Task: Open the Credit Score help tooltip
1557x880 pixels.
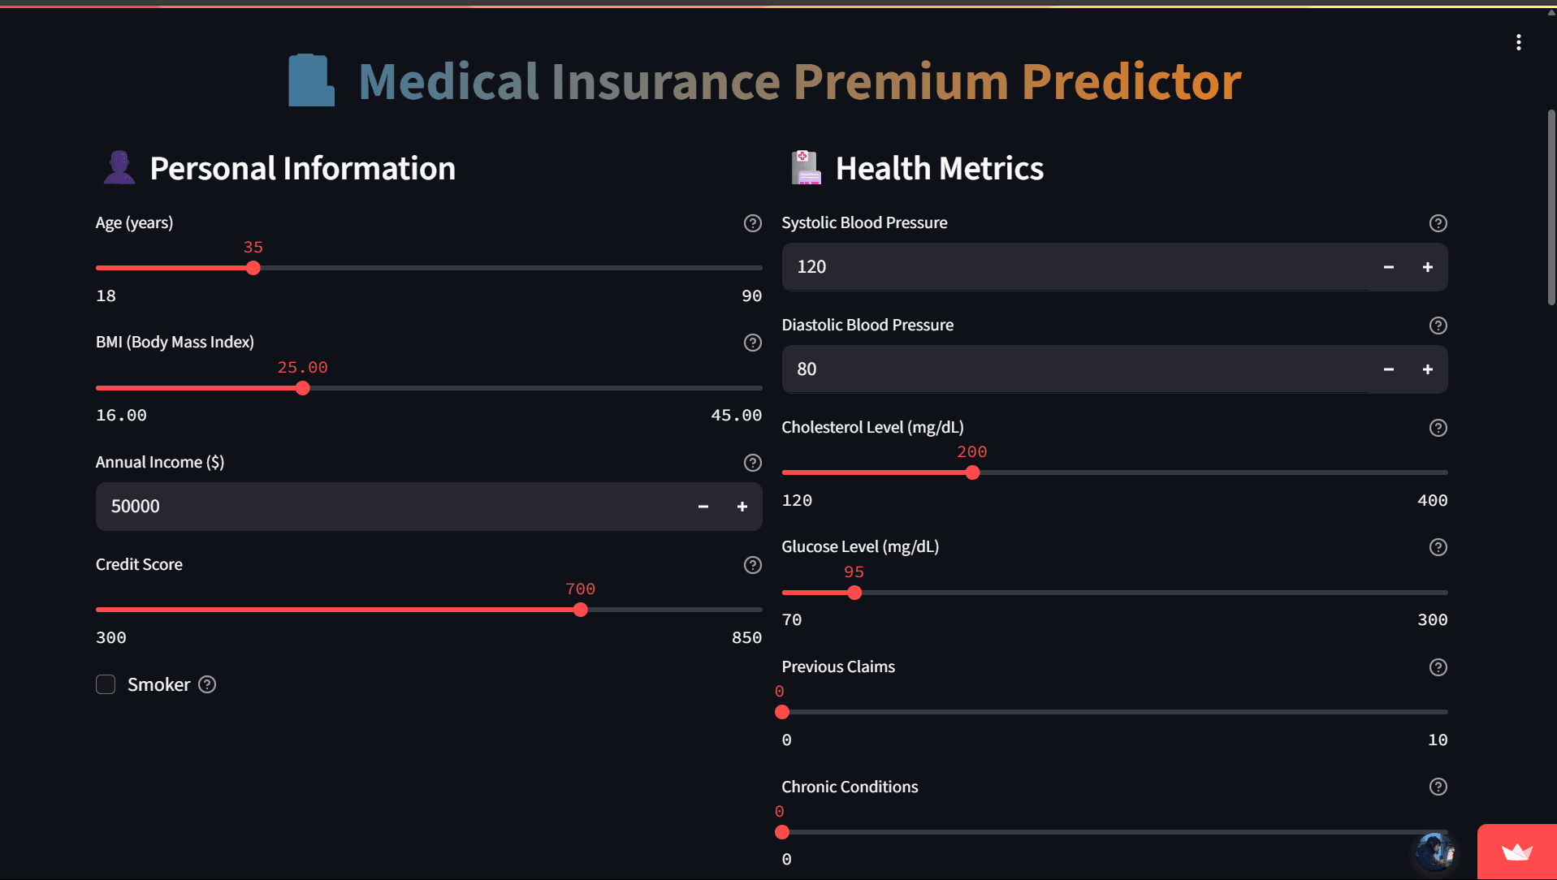Action: pyautogui.click(x=752, y=565)
